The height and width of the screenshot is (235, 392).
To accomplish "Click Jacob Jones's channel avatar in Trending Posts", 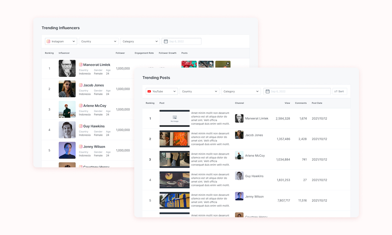I will coord(239,135).
